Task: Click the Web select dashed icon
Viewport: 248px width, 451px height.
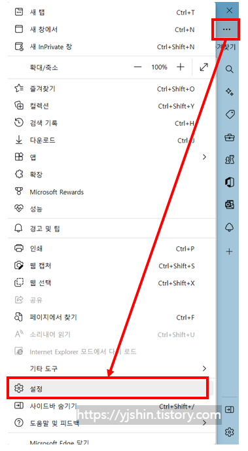Action: [19, 283]
